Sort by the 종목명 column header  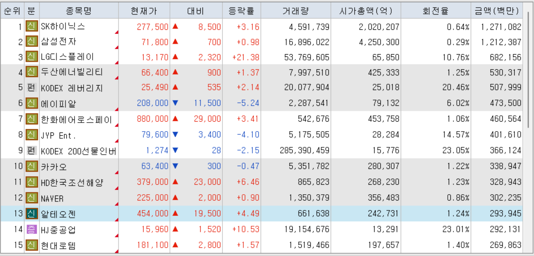79,11
